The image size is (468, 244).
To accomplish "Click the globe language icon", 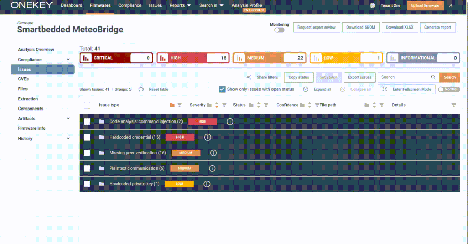I will coord(372,5).
